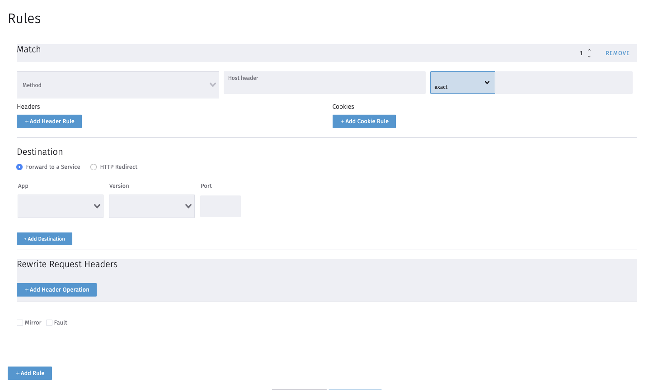Image resolution: width=653 pixels, height=390 pixels.
Task: Click the Cookies label
Action: tap(343, 107)
